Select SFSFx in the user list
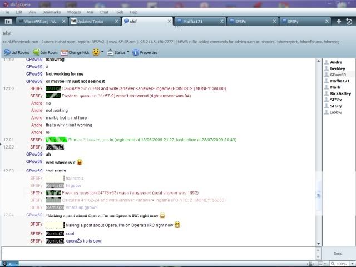 (x=336, y=100)
